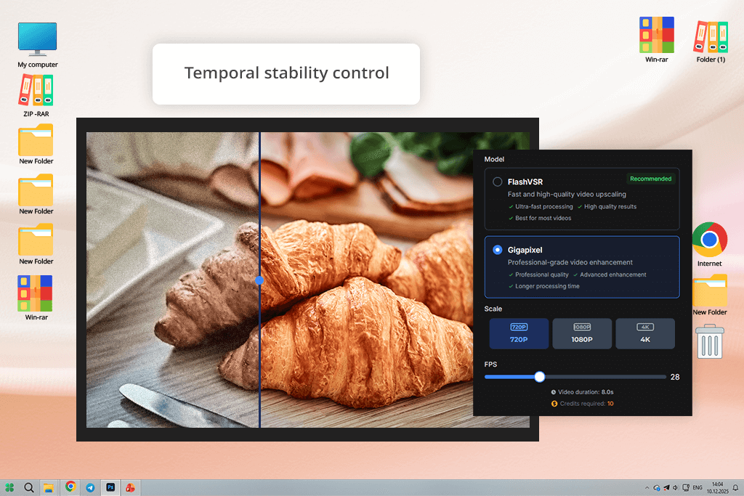The height and width of the screenshot is (496, 744).
Task: Switch the ENG input language indicator
Action: pos(697,487)
